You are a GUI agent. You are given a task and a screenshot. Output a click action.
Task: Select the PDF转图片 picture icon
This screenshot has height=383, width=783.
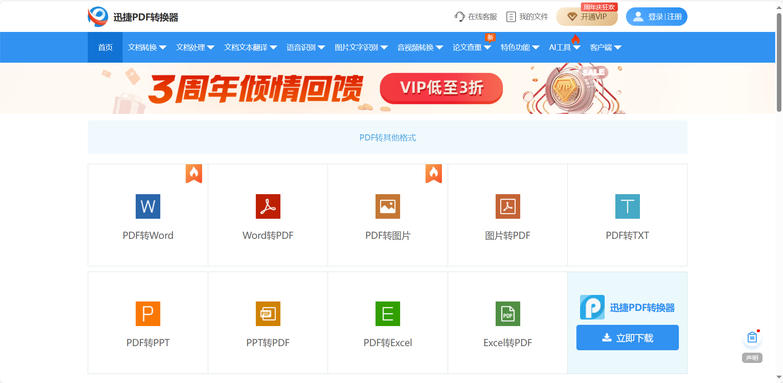coord(388,206)
